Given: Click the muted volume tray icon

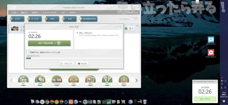Looking at the screenshot, I should [222, 84].
